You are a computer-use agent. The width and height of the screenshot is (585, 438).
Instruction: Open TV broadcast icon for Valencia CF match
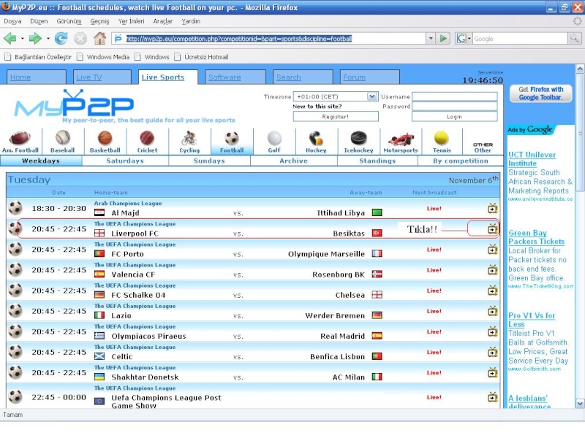tap(492, 269)
